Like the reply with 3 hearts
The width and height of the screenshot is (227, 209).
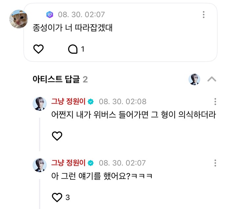57,197
